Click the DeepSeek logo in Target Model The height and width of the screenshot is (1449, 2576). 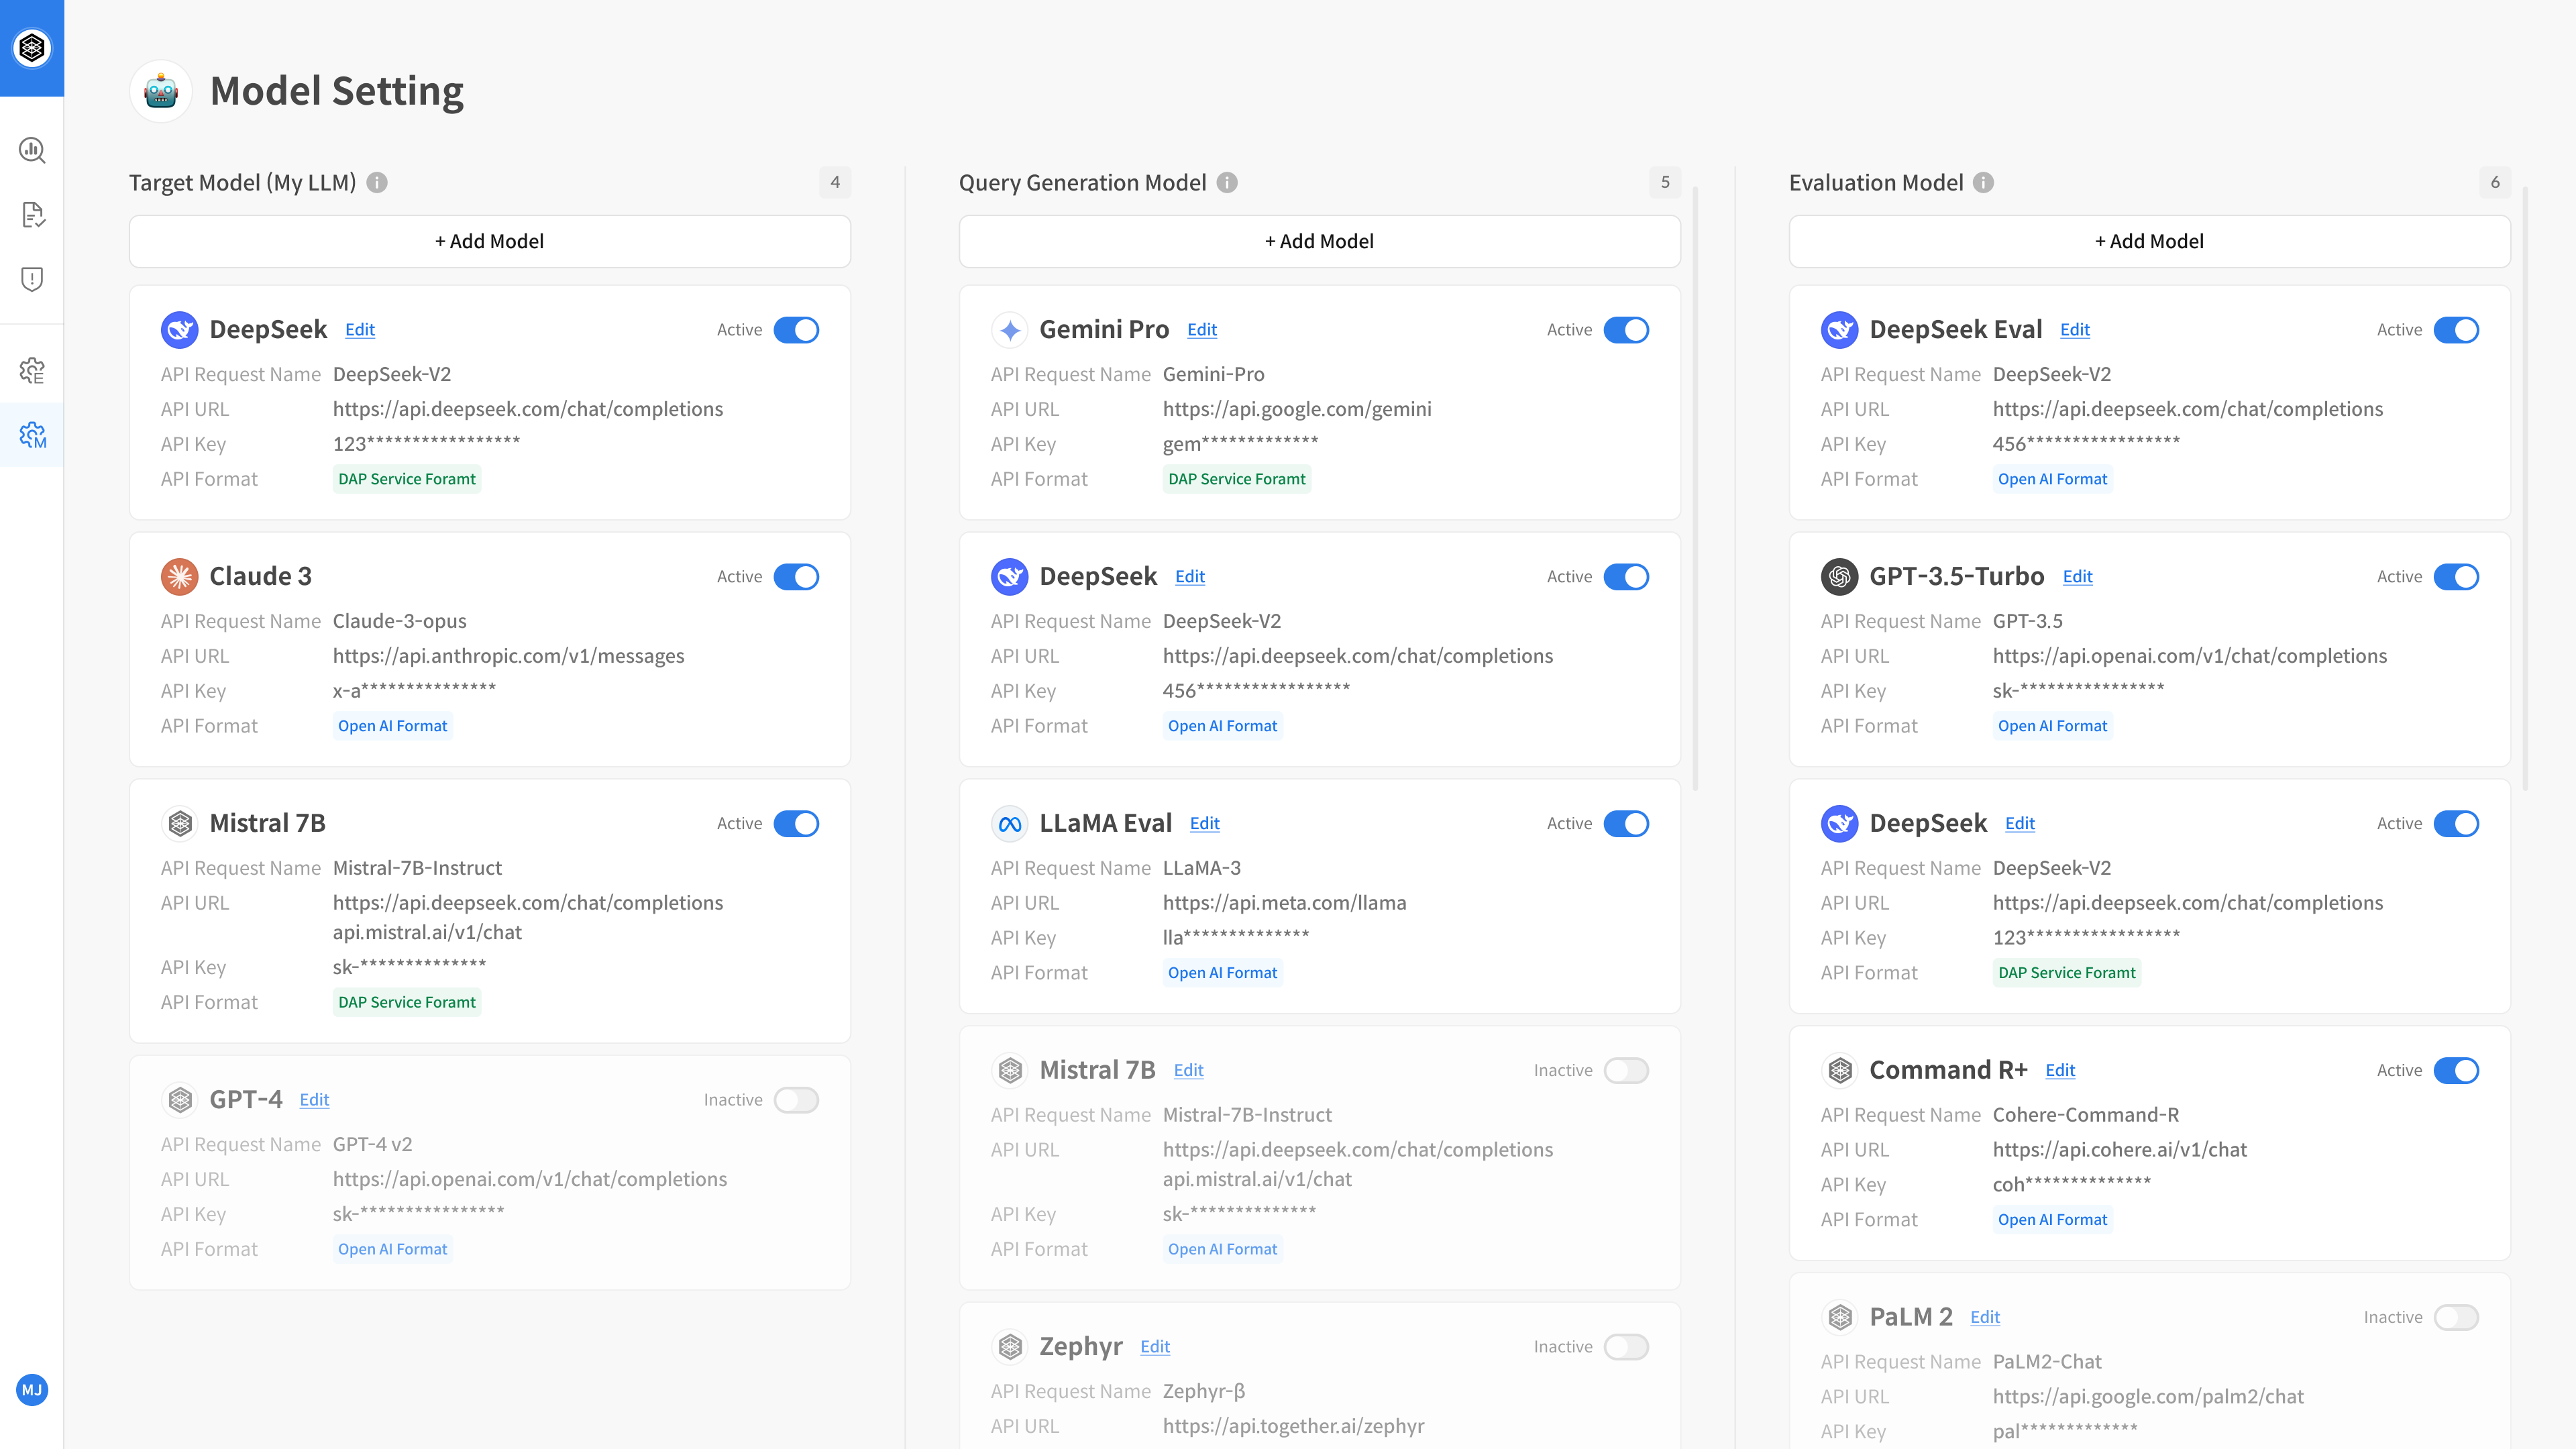[180, 330]
